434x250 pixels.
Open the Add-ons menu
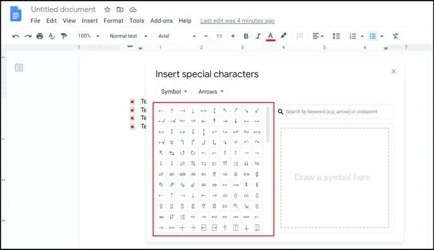tap(162, 21)
